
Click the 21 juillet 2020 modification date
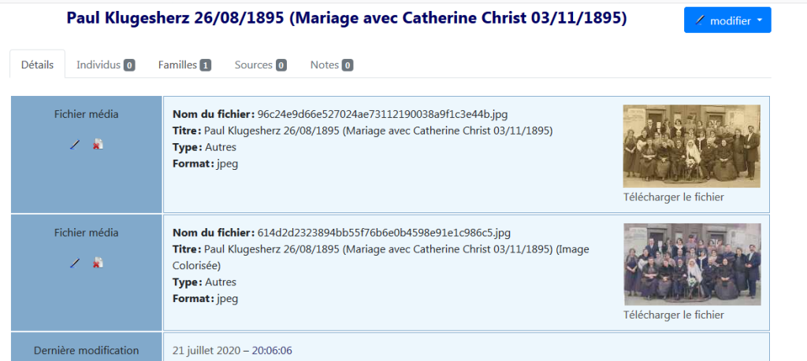[232, 350]
